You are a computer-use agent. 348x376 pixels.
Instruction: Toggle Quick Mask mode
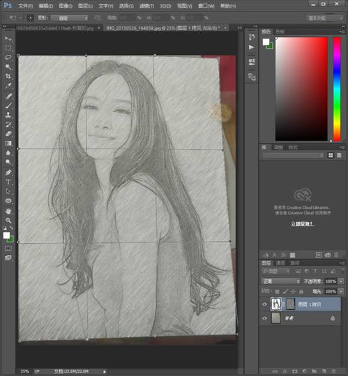click(8, 248)
